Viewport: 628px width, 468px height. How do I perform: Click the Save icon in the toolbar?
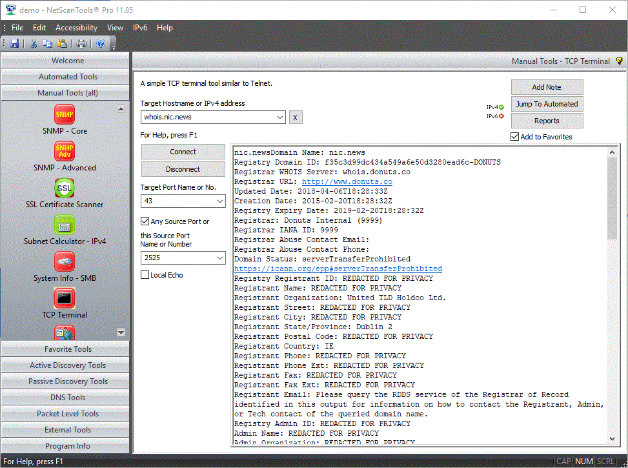tap(14, 43)
